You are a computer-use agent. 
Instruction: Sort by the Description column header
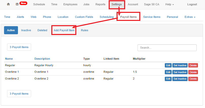[42, 59]
